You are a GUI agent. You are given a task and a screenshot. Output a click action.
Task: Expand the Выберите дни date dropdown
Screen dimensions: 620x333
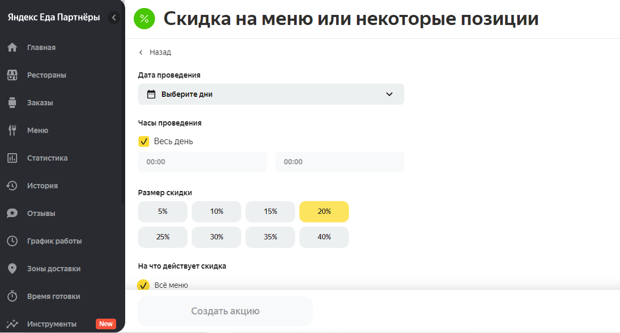coord(271,94)
